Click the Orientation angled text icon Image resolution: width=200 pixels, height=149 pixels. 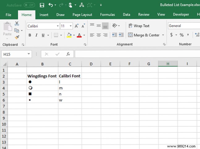[114, 26]
